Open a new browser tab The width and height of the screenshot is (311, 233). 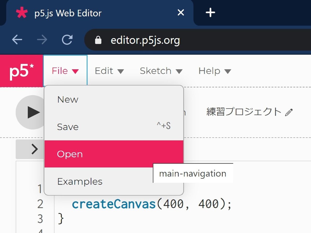pyautogui.click(x=210, y=12)
